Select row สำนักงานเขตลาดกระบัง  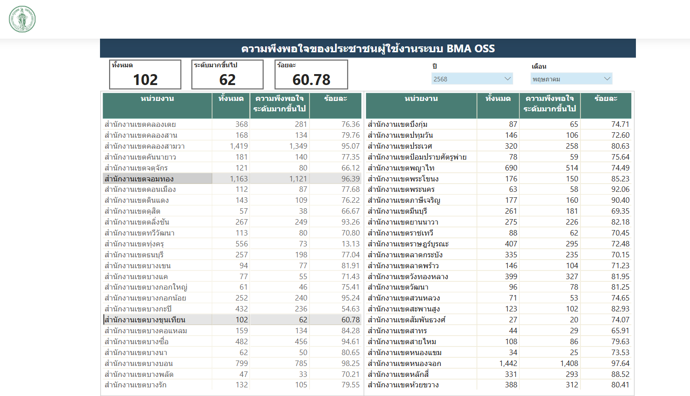(x=499, y=255)
